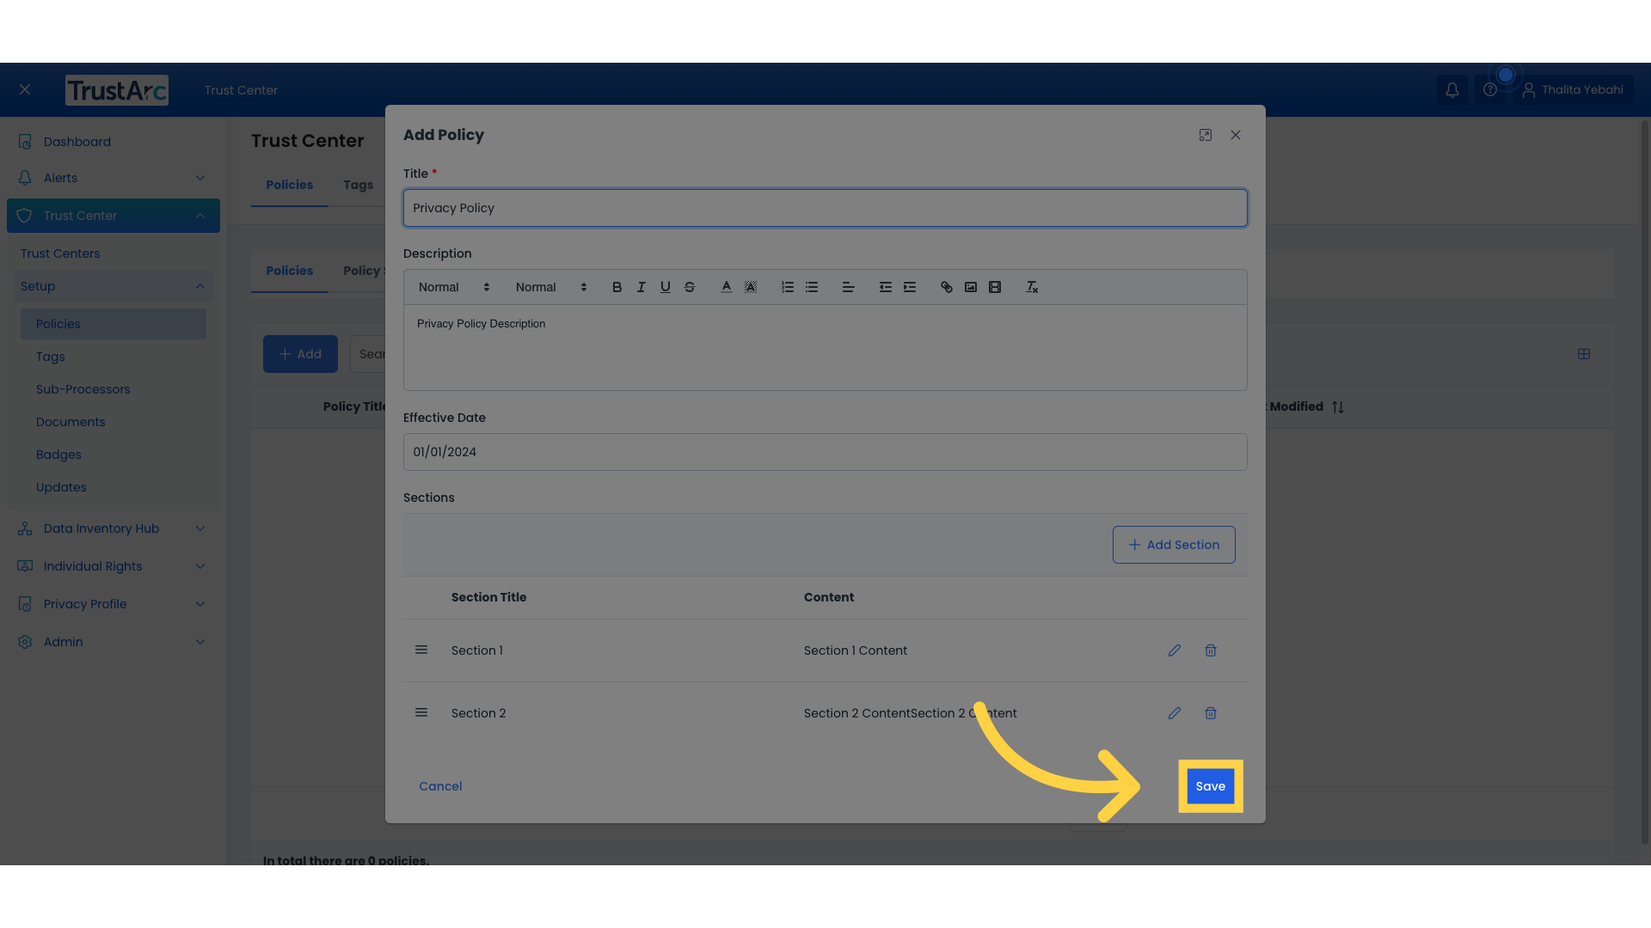The height and width of the screenshot is (928, 1651).
Task: Edit Section 1 using the pencil icon
Action: coord(1175,650)
